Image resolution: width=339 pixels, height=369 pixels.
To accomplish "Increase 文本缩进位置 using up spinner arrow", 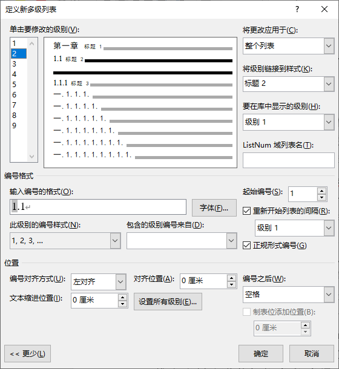I will [122, 298].
